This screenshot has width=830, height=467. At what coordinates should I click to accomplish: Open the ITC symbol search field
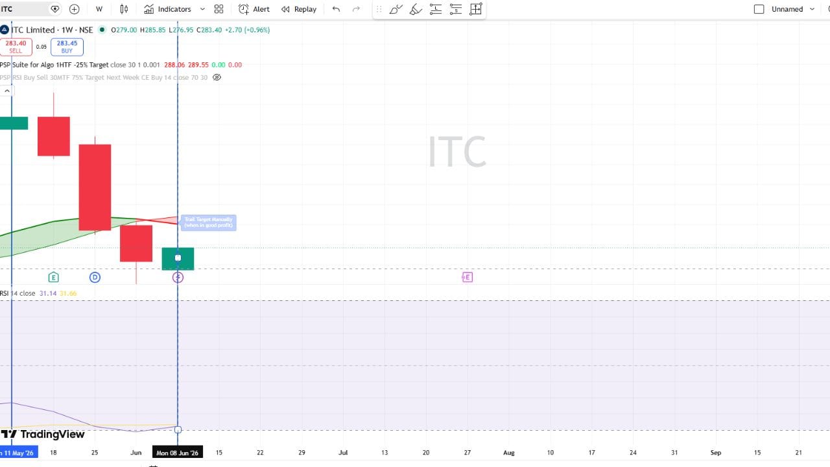tap(23, 9)
